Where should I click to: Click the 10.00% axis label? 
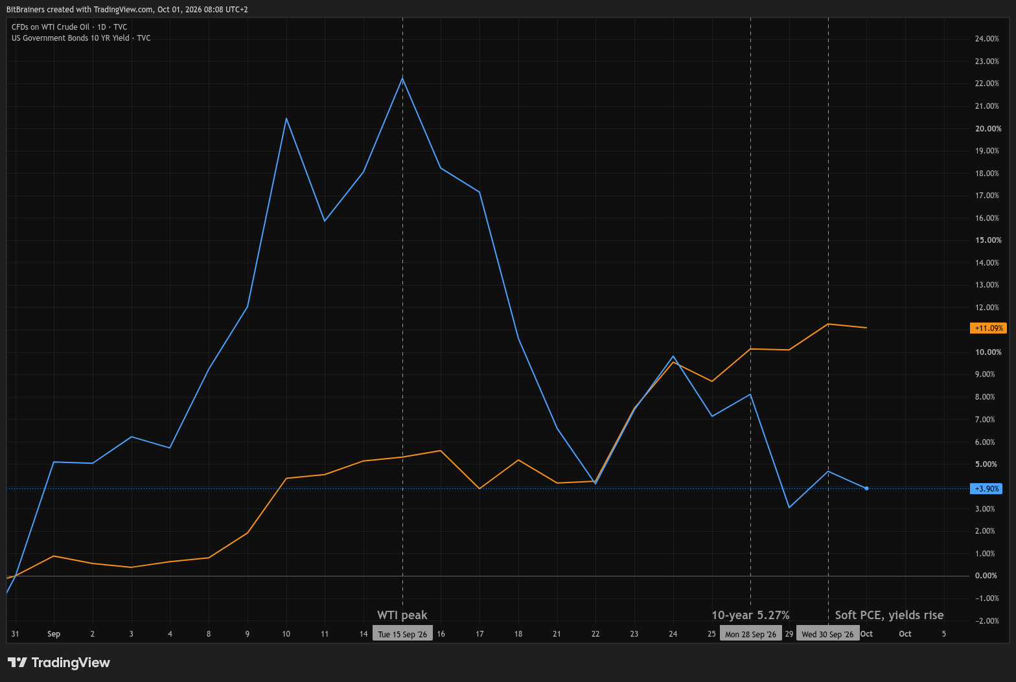click(988, 352)
